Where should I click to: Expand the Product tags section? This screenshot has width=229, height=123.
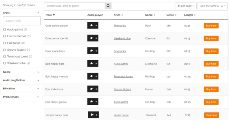tap(38, 97)
